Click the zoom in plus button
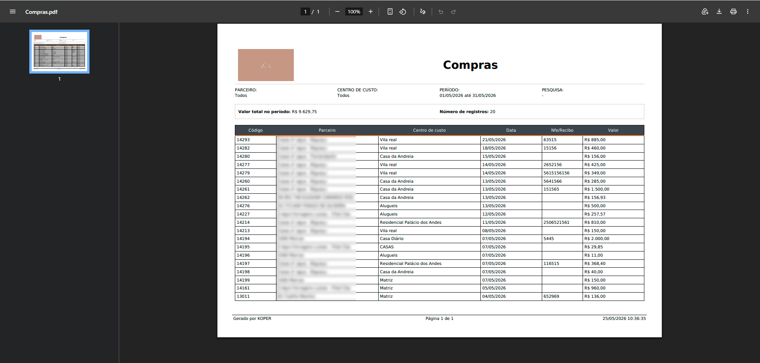 (x=371, y=12)
